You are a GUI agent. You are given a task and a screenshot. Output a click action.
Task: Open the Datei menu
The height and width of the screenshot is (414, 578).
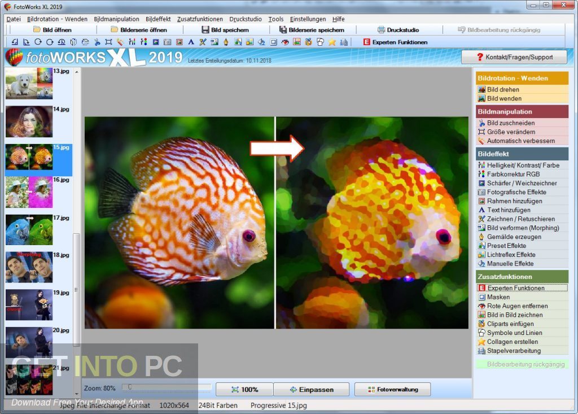[14, 19]
